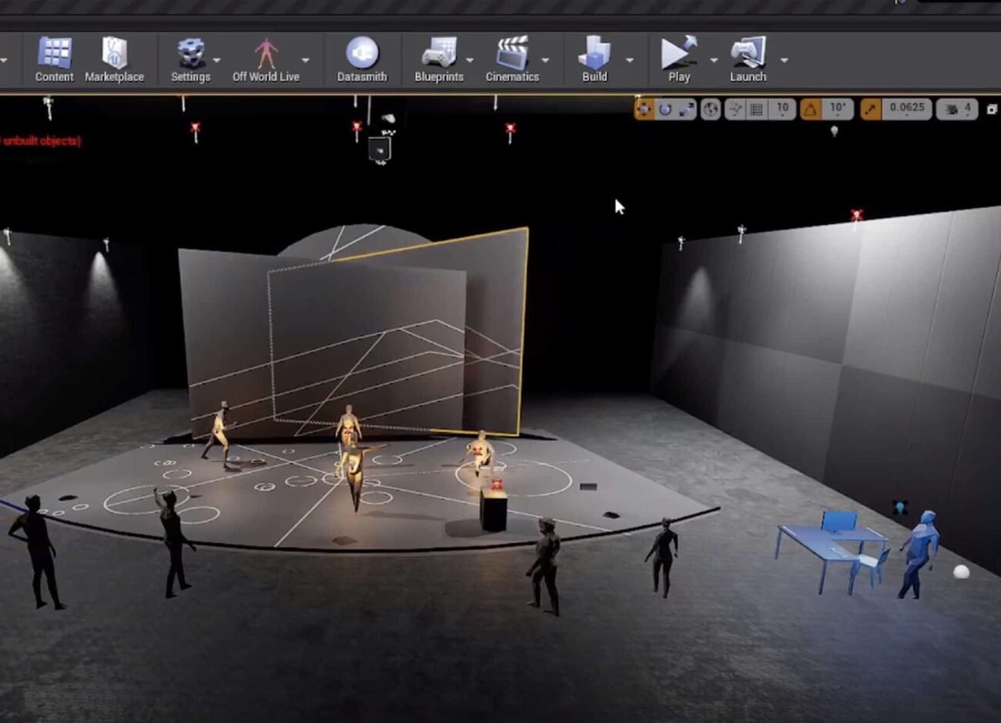The height and width of the screenshot is (723, 1001).
Task: Switch world/local coordinate system globe
Action: (711, 109)
